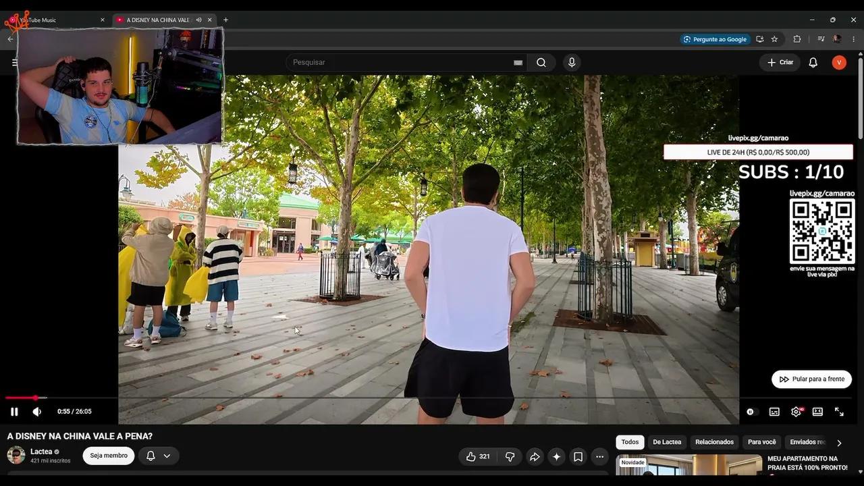Install the app using the address bar icon
This screenshot has width=864, height=486.
point(760,39)
